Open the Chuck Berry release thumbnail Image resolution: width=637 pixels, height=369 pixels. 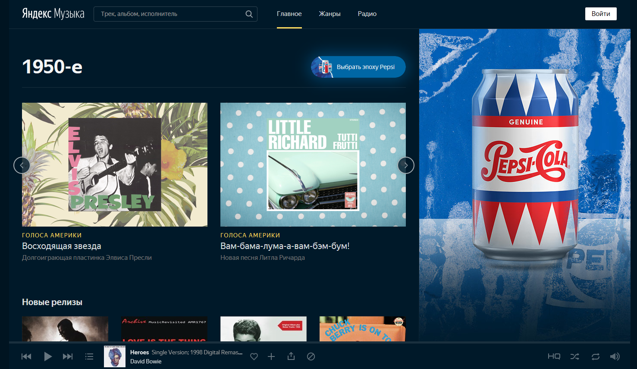(363, 329)
